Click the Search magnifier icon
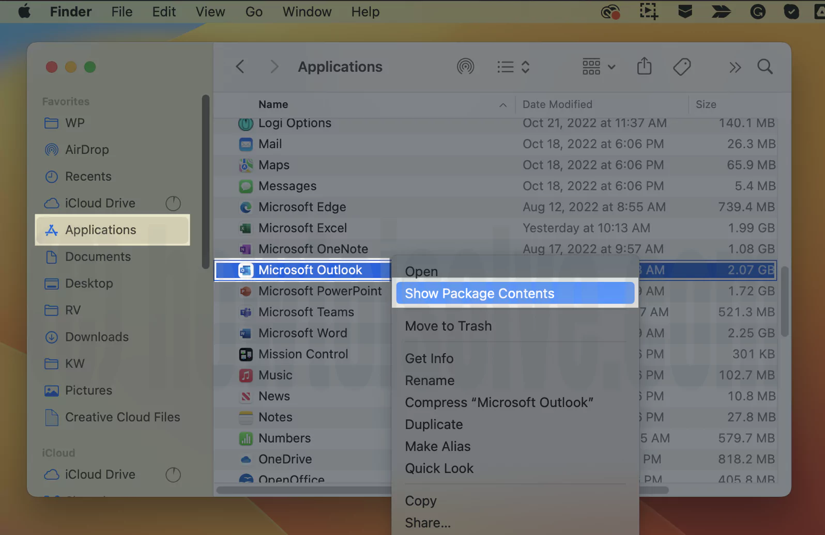The height and width of the screenshot is (535, 825). click(x=765, y=67)
